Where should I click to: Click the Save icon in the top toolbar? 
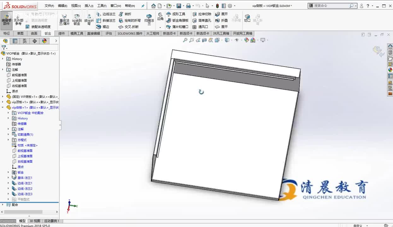pyautogui.click(x=179, y=6)
